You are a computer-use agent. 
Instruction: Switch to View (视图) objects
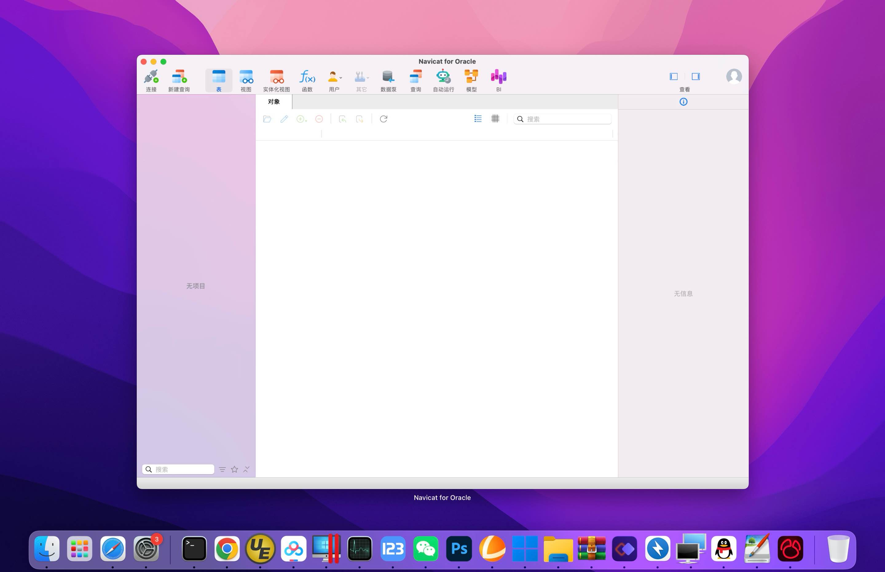(246, 76)
